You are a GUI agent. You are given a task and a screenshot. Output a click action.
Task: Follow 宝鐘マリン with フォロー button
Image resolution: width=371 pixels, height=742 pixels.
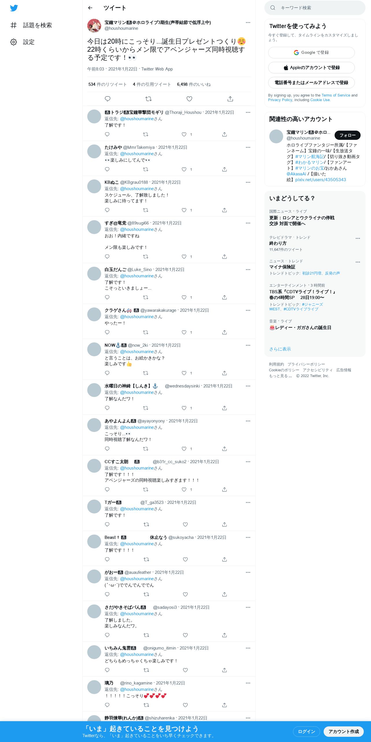348,135
